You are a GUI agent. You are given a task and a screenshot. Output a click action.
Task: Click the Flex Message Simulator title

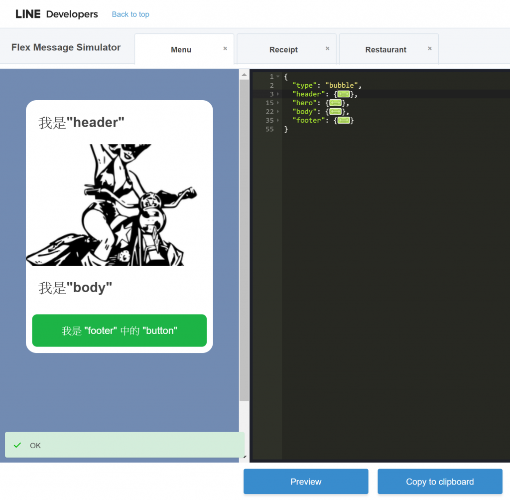(66, 47)
